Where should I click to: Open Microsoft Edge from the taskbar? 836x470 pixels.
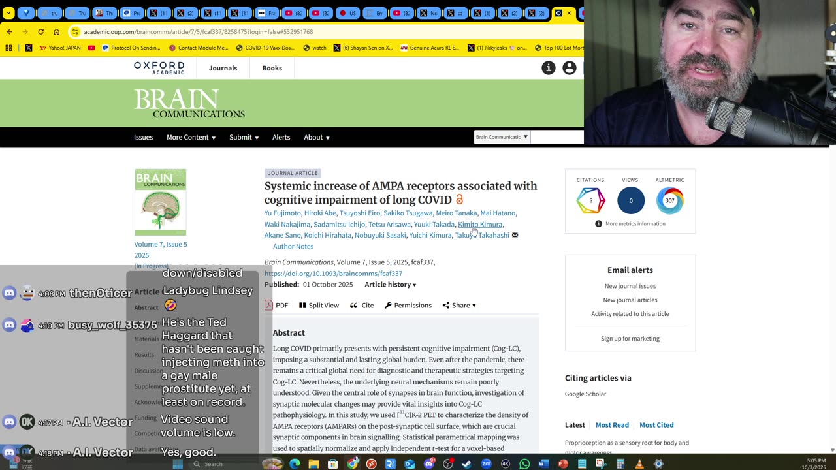295,464
